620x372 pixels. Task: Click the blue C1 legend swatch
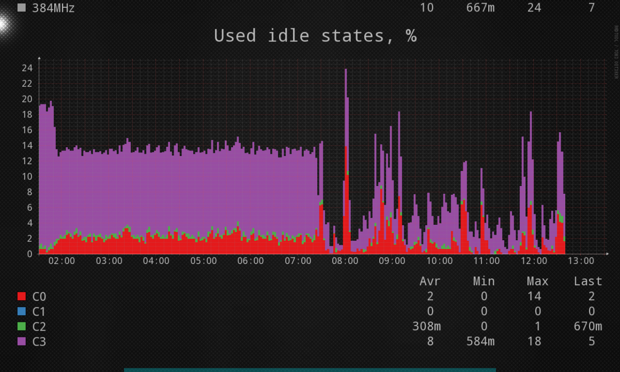tap(22, 312)
